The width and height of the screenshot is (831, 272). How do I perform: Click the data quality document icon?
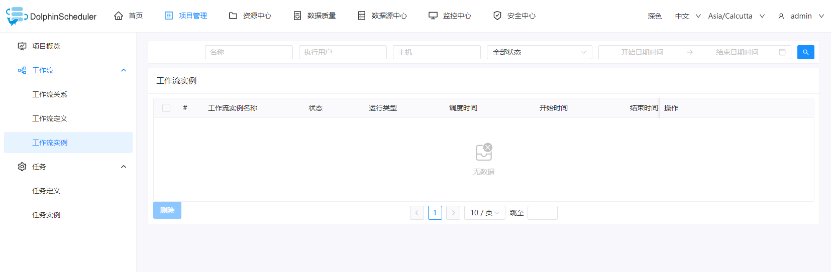(x=297, y=16)
